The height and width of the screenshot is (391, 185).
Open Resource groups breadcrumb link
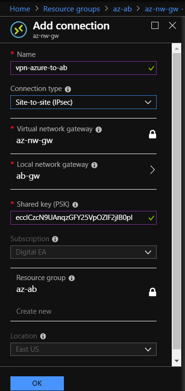[72, 9]
